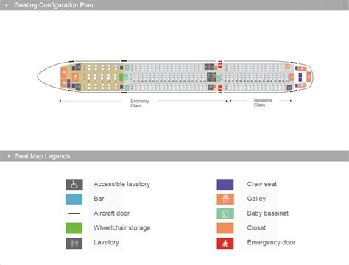Select the green Wheelchair storage legend swatch

pyautogui.click(x=74, y=228)
